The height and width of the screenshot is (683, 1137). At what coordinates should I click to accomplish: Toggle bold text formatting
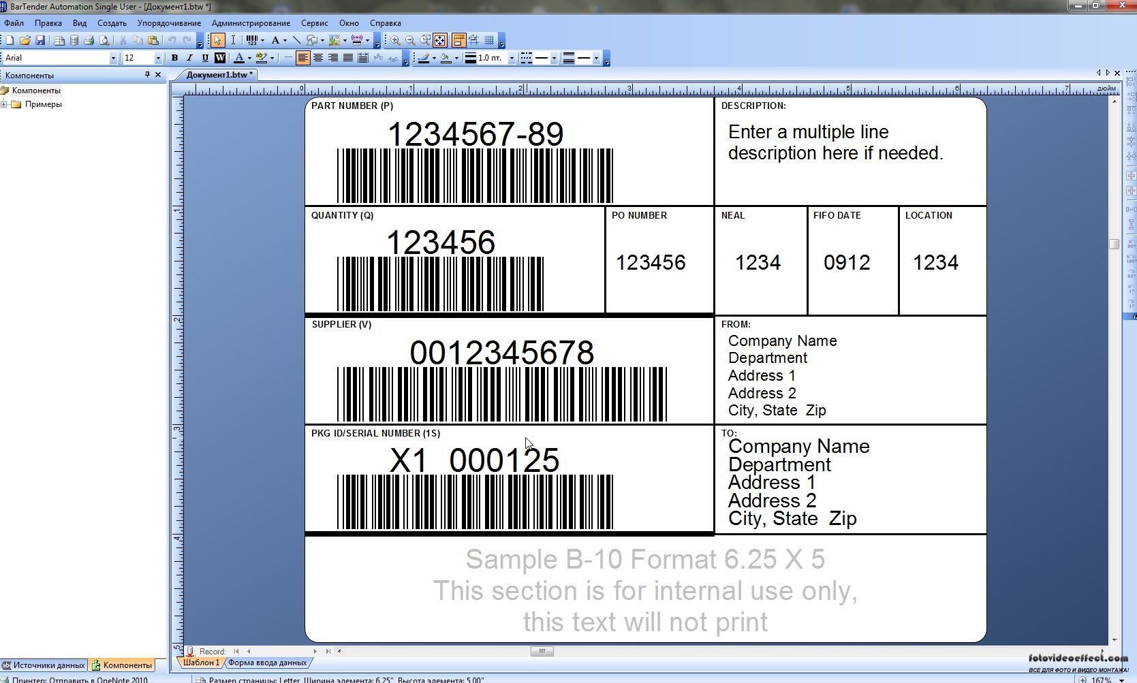click(x=174, y=58)
